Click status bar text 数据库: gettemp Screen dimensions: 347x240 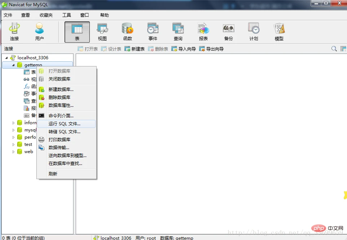tap(177, 238)
